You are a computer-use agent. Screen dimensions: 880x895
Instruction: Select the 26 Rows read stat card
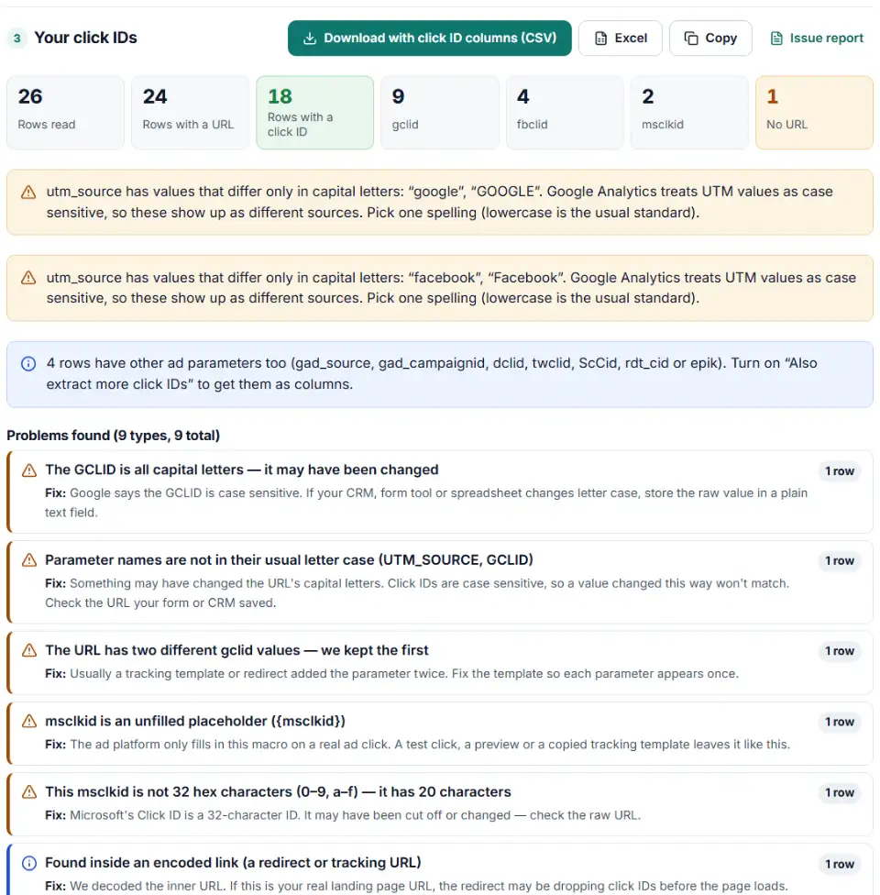65,113
